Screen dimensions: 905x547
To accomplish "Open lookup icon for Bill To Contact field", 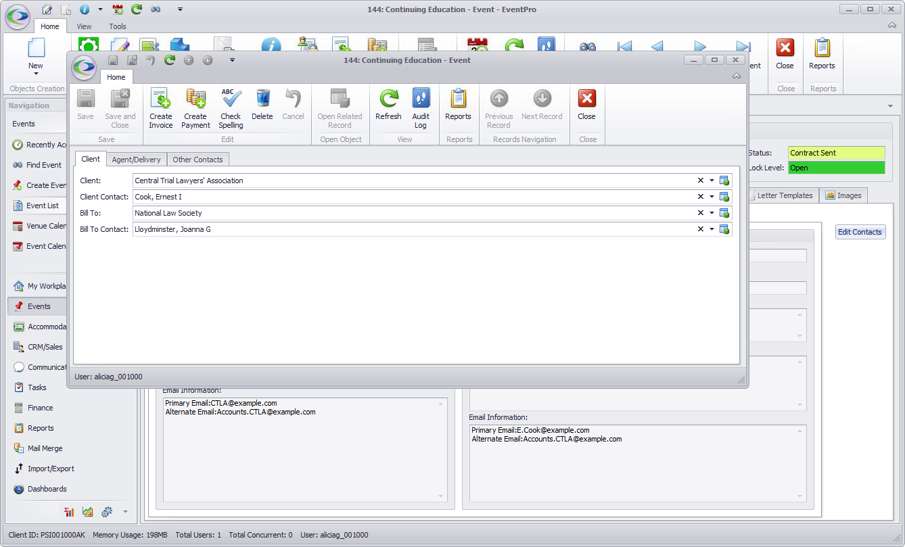I will 724,229.
